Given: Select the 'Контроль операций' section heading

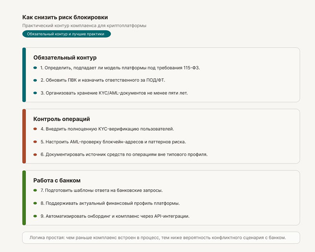Looking at the screenshot, I should (62, 119).
